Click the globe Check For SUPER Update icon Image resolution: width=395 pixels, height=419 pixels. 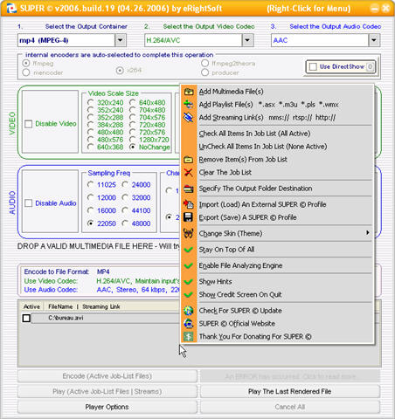coord(189,311)
